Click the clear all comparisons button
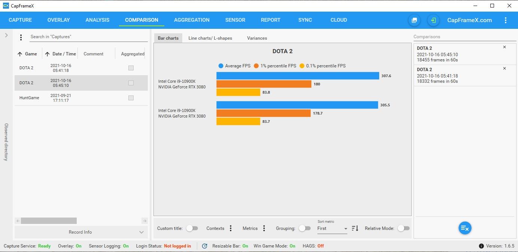Image resolution: width=518 pixels, height=252 pixels. tap(465, 228)
